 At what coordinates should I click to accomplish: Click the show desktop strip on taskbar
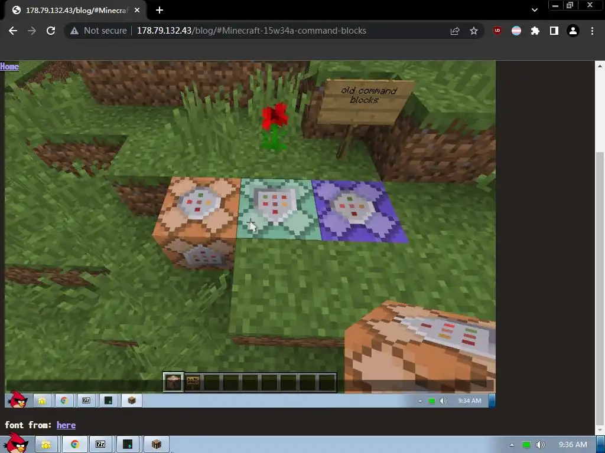(x=601, y=445)
